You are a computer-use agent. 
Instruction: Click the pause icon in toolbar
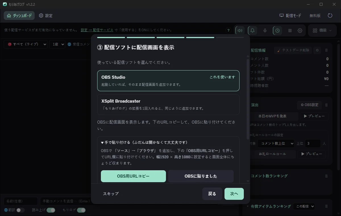[290, 30]
